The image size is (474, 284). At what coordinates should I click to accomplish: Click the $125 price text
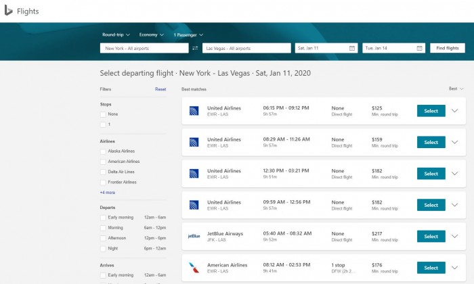coord(377,108)
